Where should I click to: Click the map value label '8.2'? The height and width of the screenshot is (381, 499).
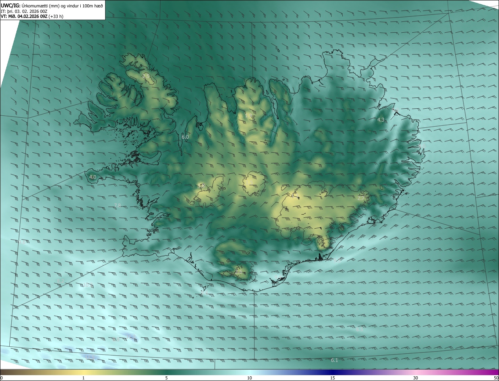click(x=60, y=280)
